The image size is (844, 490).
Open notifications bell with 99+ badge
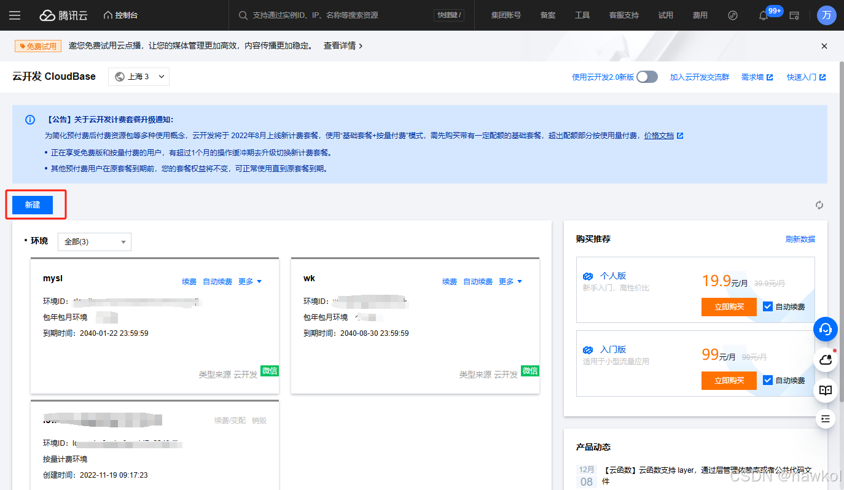tap(764, 15)
